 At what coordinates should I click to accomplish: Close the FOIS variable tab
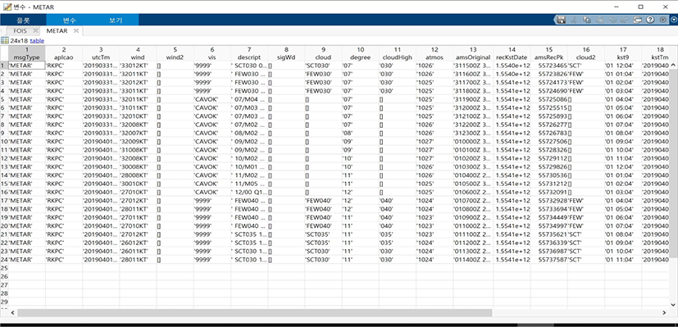[35, 30]
